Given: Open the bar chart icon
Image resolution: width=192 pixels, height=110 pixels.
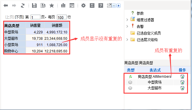Looking at the screenshot, I should [x=63, y=5].
